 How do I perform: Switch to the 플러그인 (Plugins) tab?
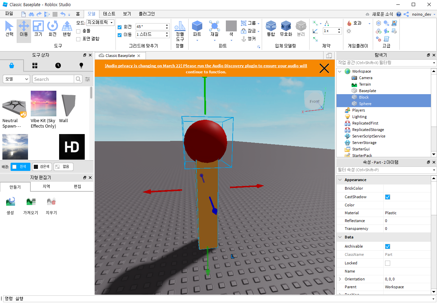click(147, 14)
